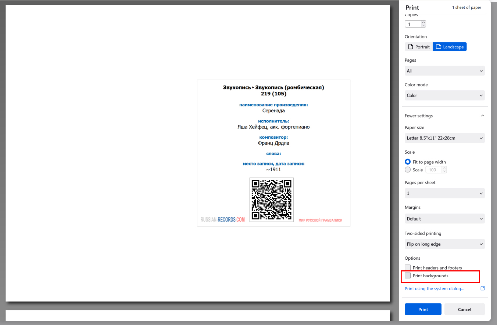Select the Fit to page width option
This screenshot has width=497, height=325.
(x=408, y=162)
